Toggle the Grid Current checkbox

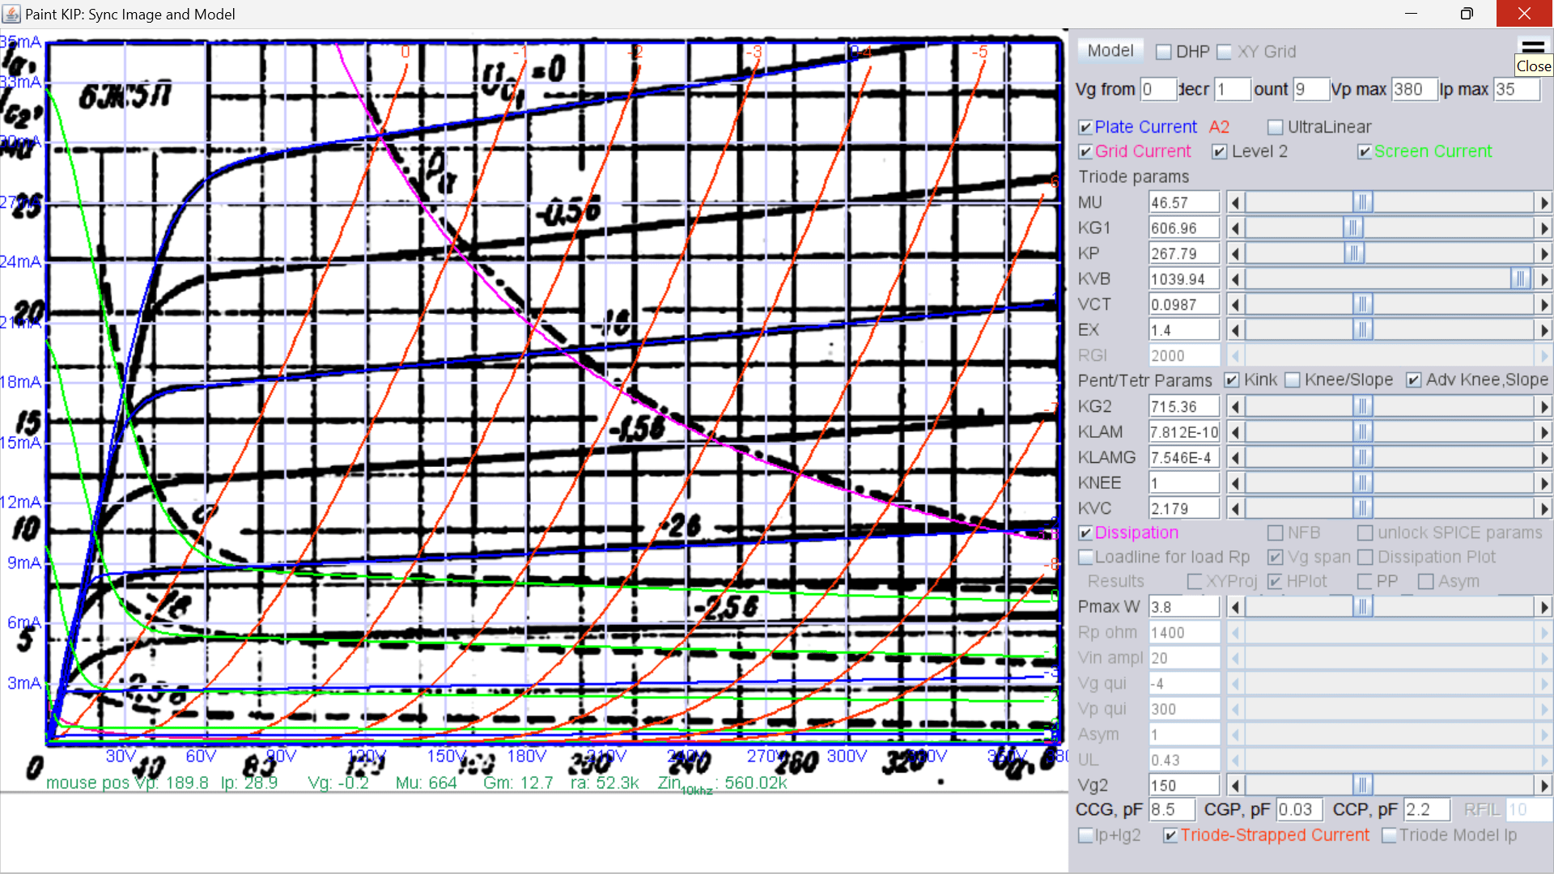point(1085,152)
